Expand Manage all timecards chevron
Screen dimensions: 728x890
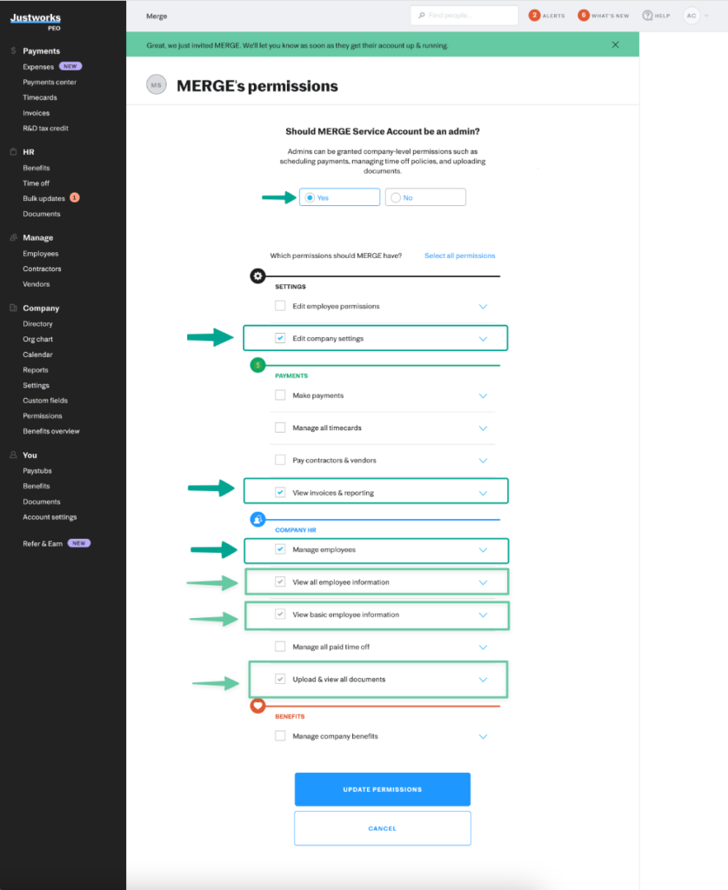tap(483, 428)
